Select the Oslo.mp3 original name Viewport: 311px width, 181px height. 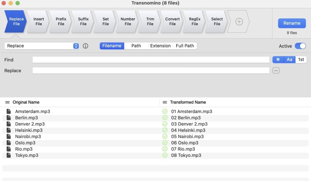pyautogui.click(x=25, y=143)
